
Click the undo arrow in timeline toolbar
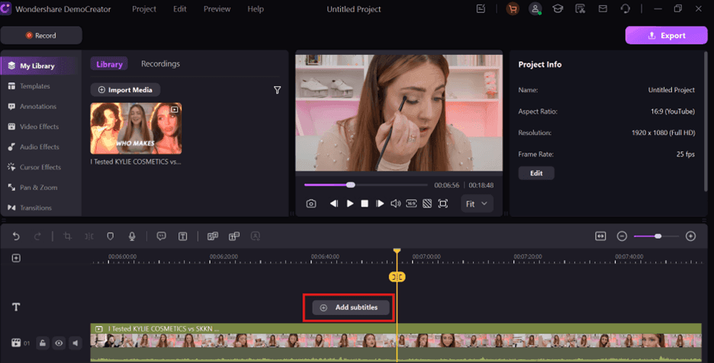point(16,236)
